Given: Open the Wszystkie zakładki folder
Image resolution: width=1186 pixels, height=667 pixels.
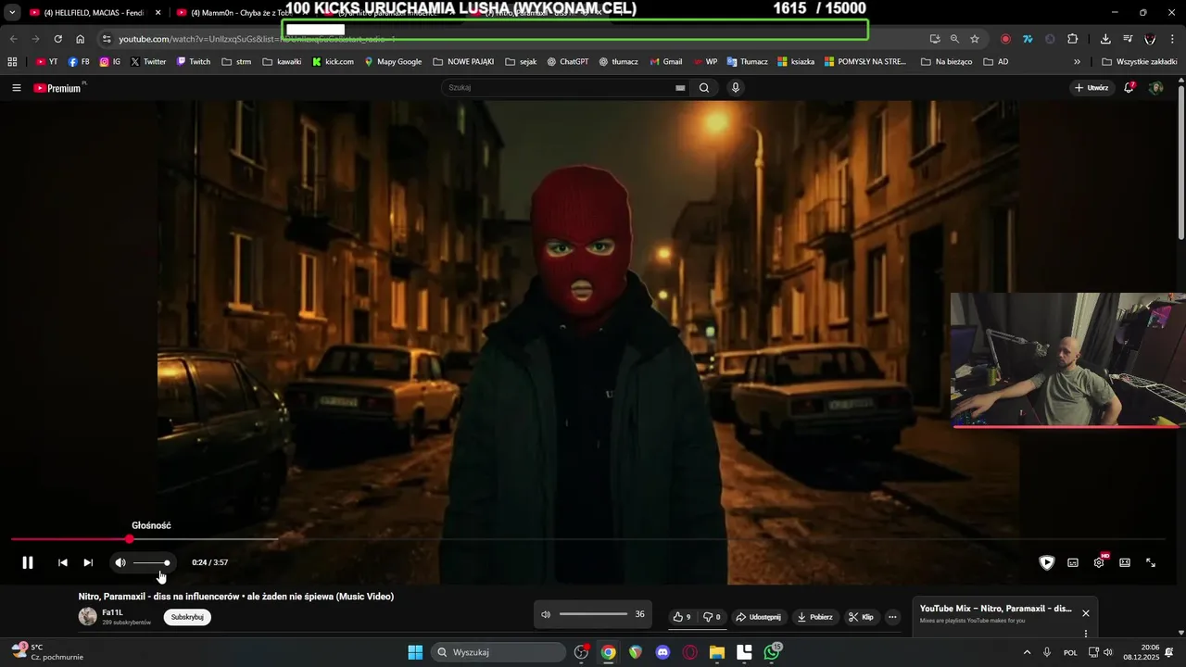Looking at the screenshot, I should pyautogui.click(x=1138, y=62).
